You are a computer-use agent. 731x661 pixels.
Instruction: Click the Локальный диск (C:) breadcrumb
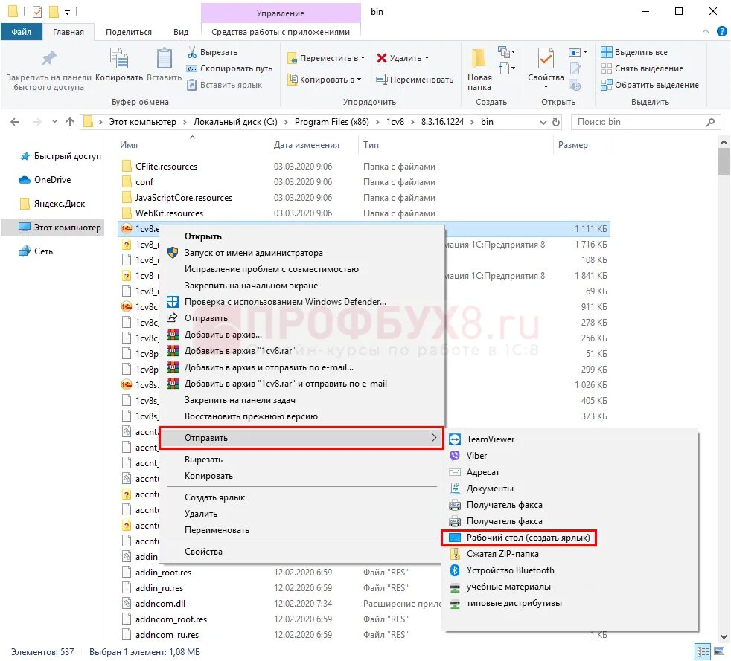coord(235,122)
